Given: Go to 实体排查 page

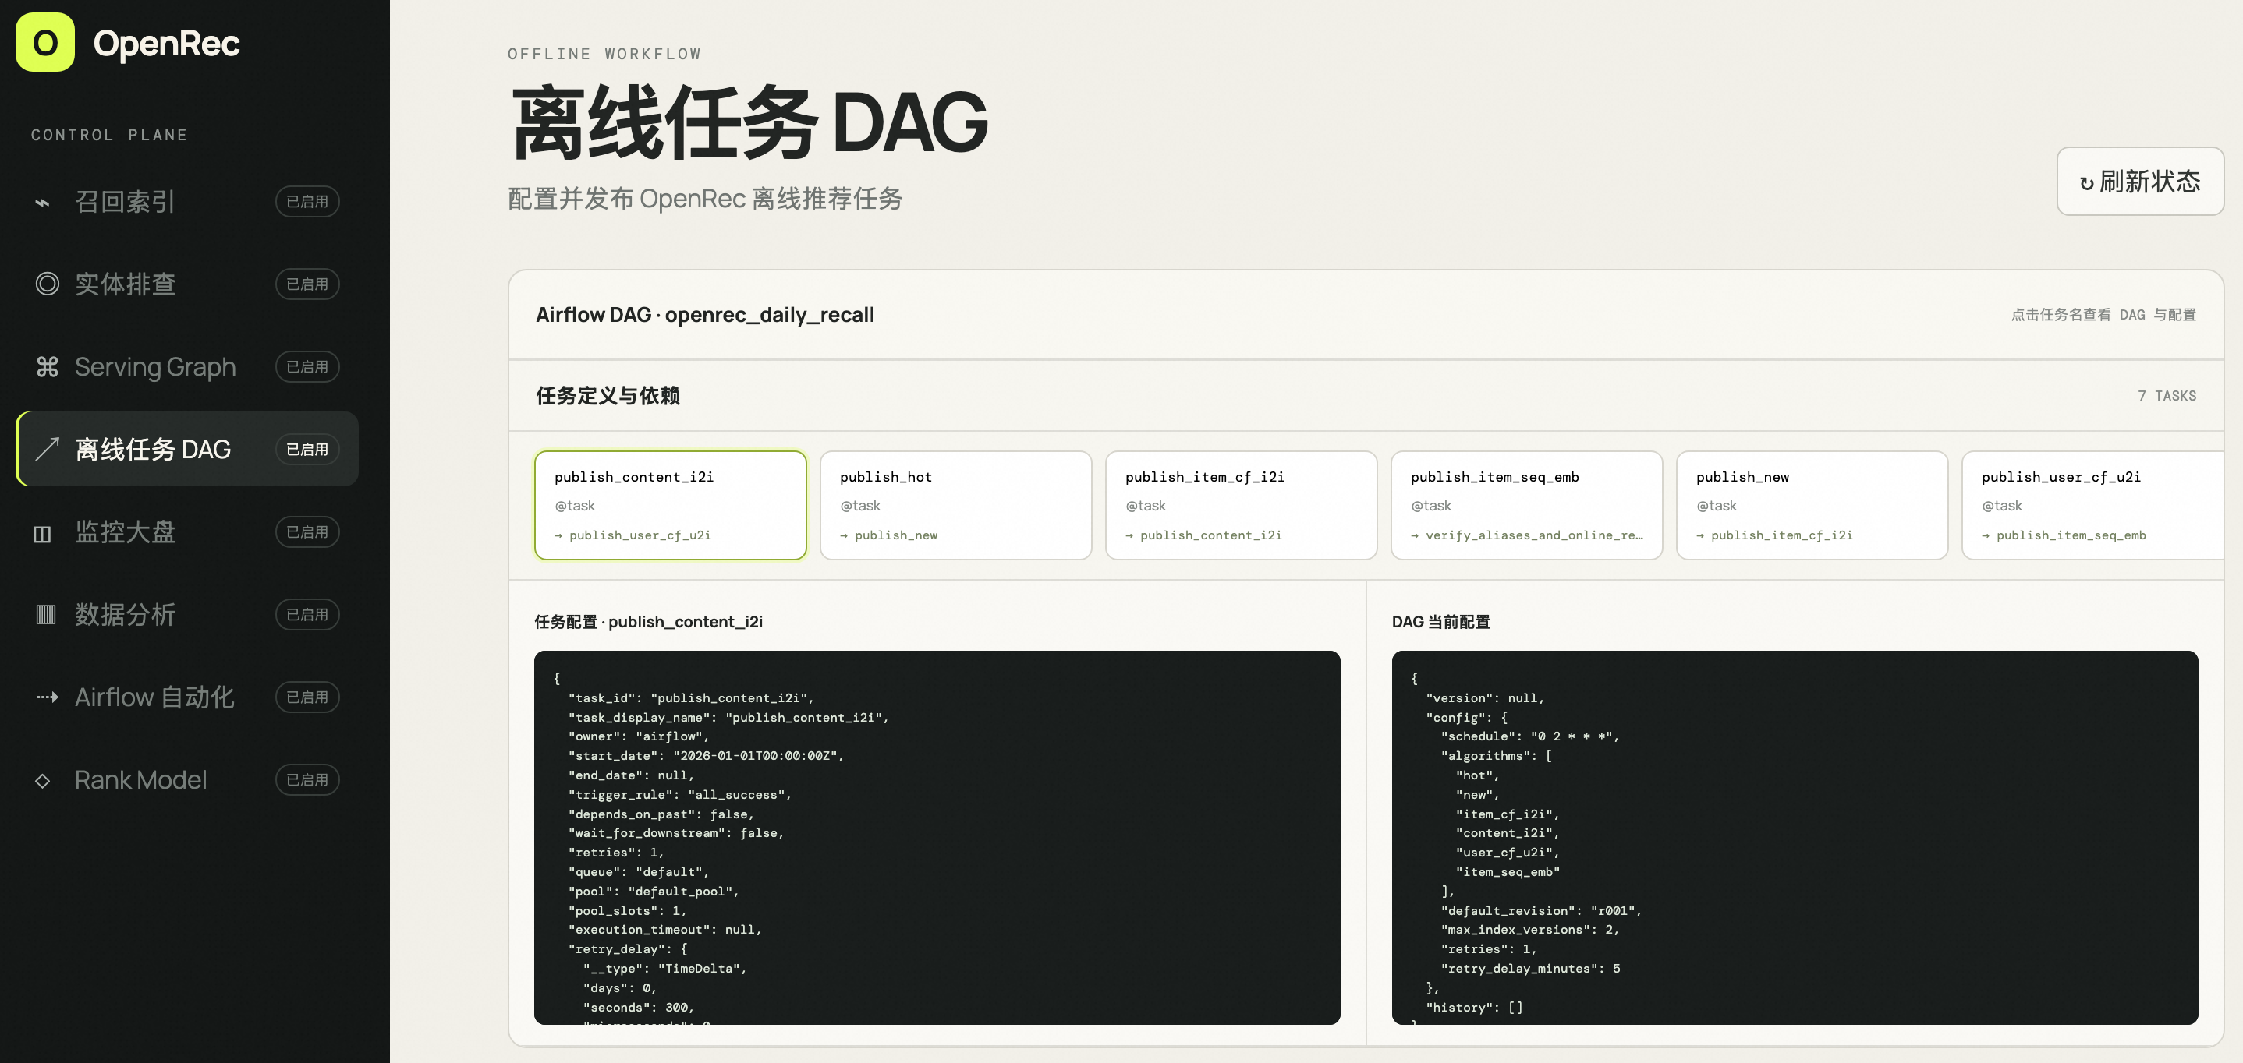Looking at the screenshot, I should 187,284.
